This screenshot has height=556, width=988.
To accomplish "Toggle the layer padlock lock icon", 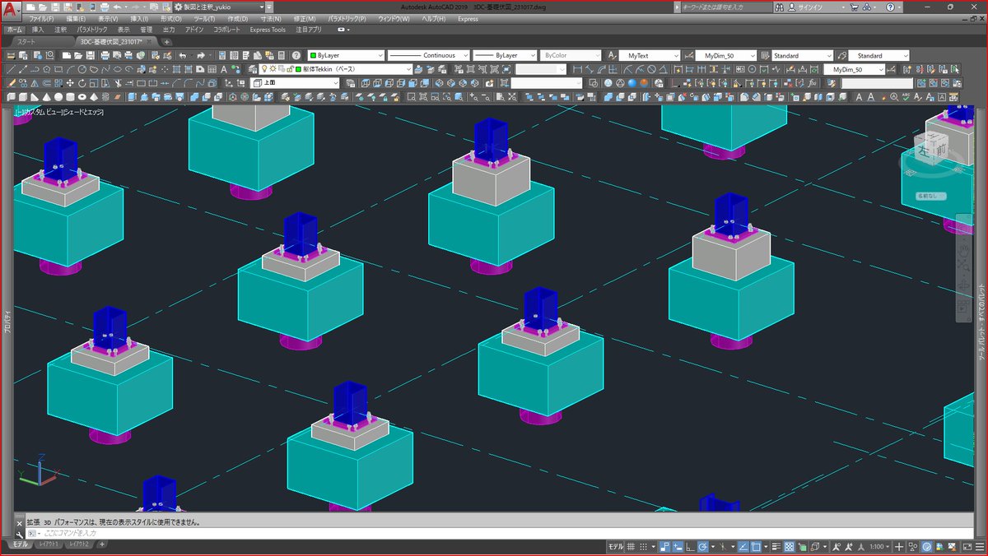I will 289,69.
